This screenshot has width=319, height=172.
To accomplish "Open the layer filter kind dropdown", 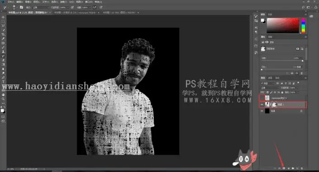I will (268, 83).
